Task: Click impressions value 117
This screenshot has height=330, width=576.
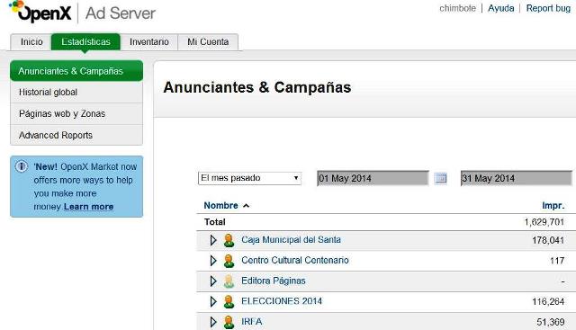Action: [557, 261]
